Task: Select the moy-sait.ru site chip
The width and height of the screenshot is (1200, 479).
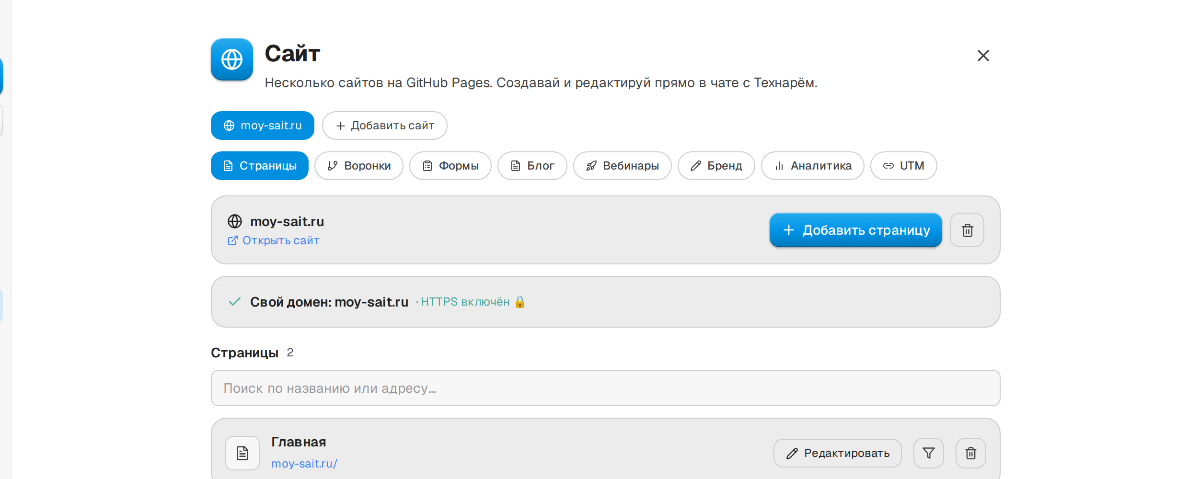Action: click(263, 125)
